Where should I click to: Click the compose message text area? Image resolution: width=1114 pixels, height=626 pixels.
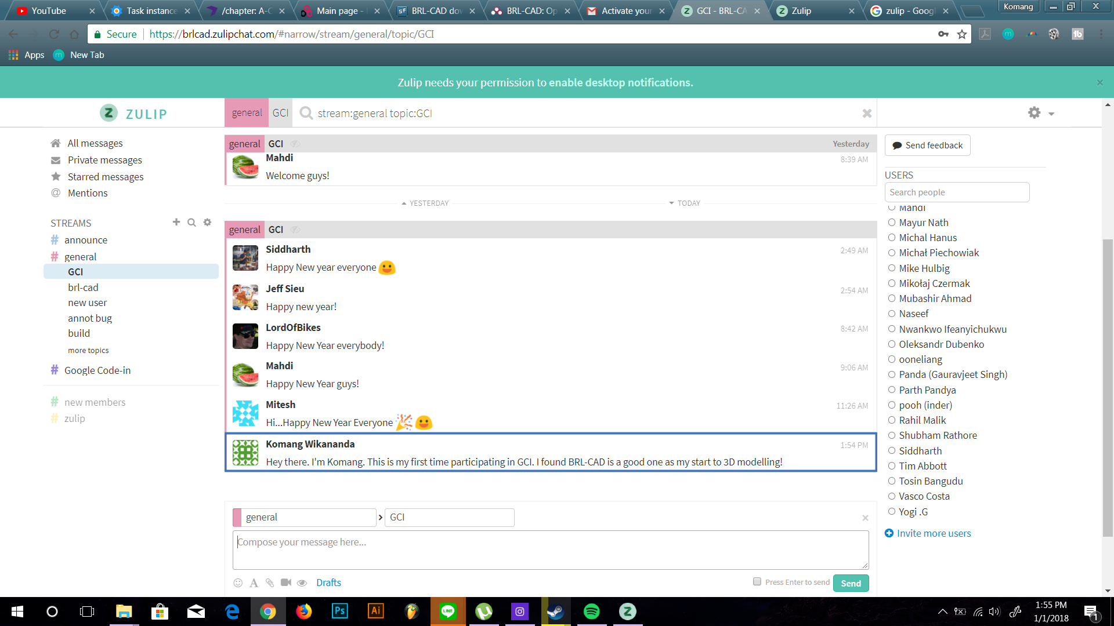click(551, 550)
